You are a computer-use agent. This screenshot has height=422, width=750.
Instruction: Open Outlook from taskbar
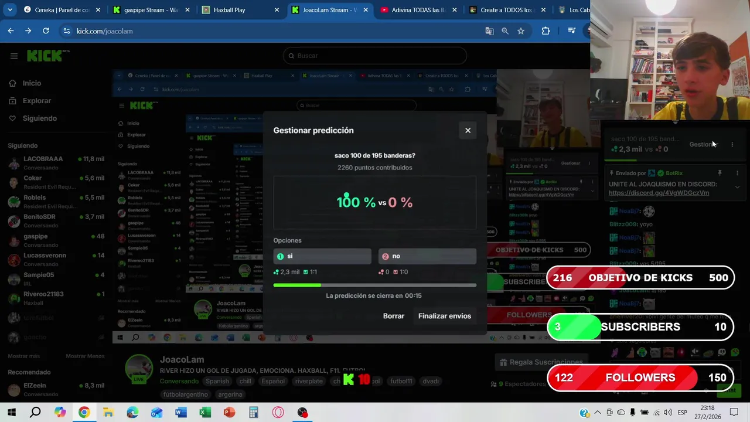click(x=156, y=413)
